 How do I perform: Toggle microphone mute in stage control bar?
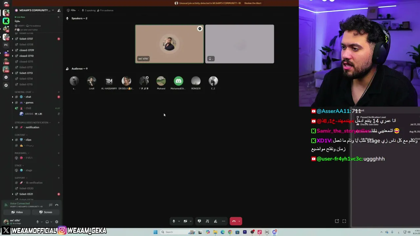(174, 221)
